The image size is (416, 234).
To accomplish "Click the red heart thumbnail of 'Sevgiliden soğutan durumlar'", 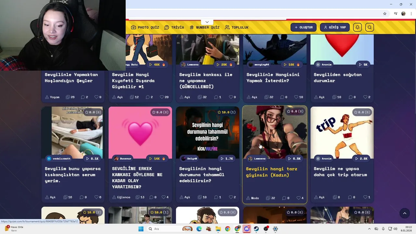I will click(x=342, y=49).
